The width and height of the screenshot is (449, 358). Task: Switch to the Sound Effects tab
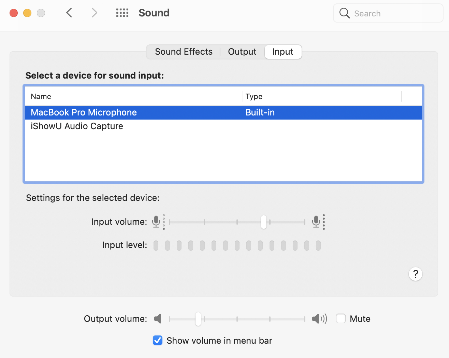[x=184, y=52]
